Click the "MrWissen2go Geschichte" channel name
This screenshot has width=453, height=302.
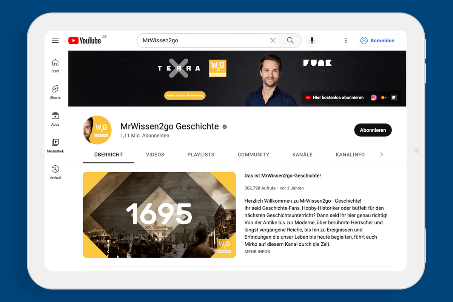[169, 126]
